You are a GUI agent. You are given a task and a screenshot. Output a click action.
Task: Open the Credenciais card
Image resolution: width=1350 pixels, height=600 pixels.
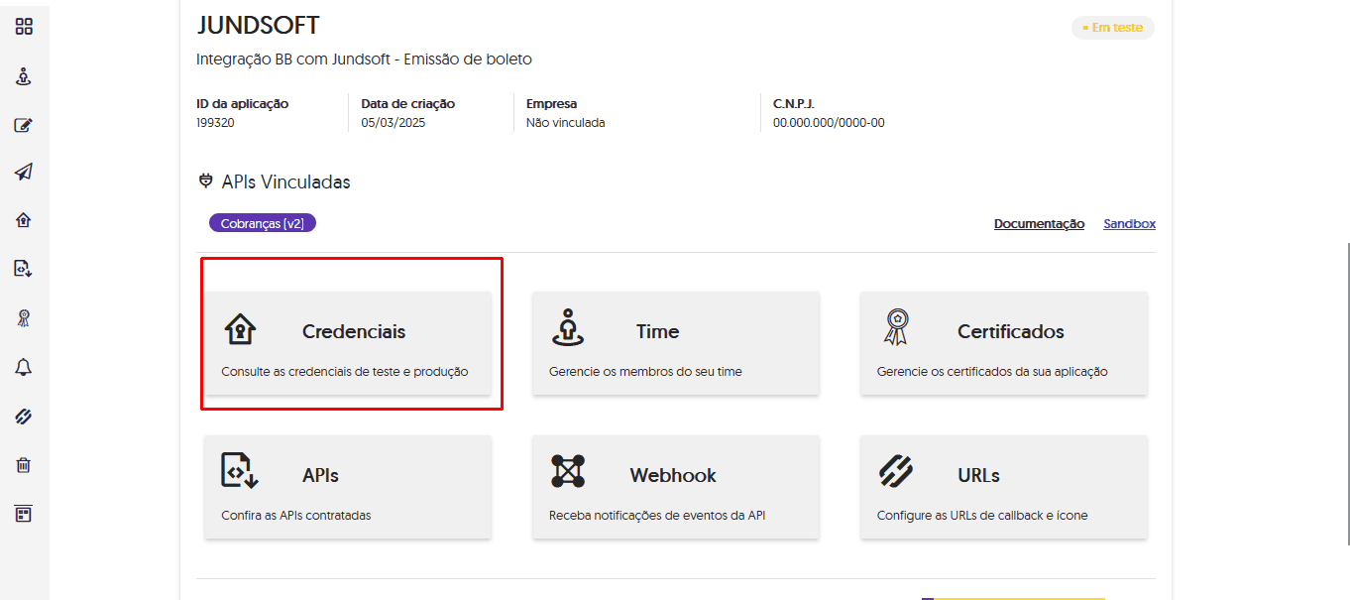(x=347, y=343)
